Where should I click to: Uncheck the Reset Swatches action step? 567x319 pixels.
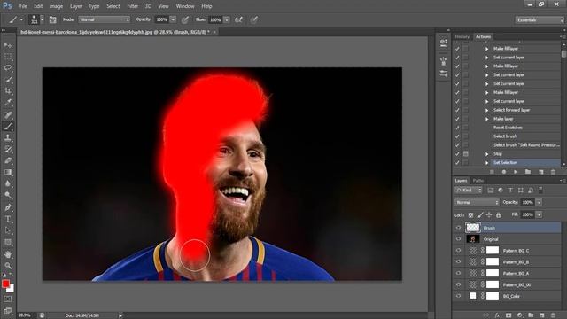click(457, 128)
